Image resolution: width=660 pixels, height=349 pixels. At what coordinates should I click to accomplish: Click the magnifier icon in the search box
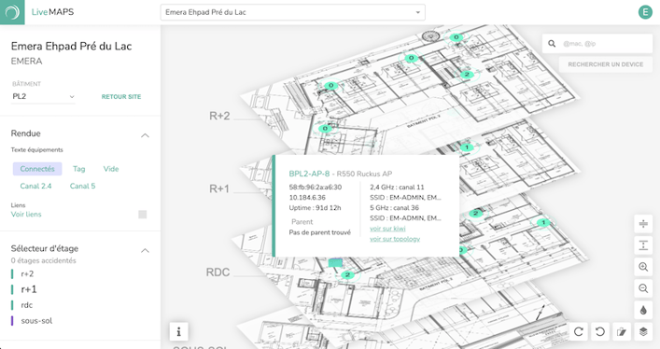coord(552,43)
